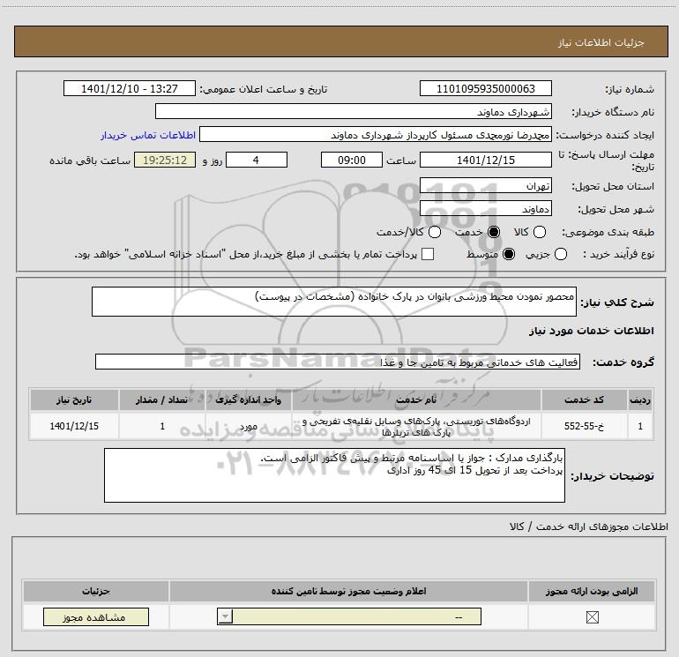Viewport: 679px width, 657px height.
Task: Click the جزئیات اطلاعات نیاز page title
Action: pos(601,42)
